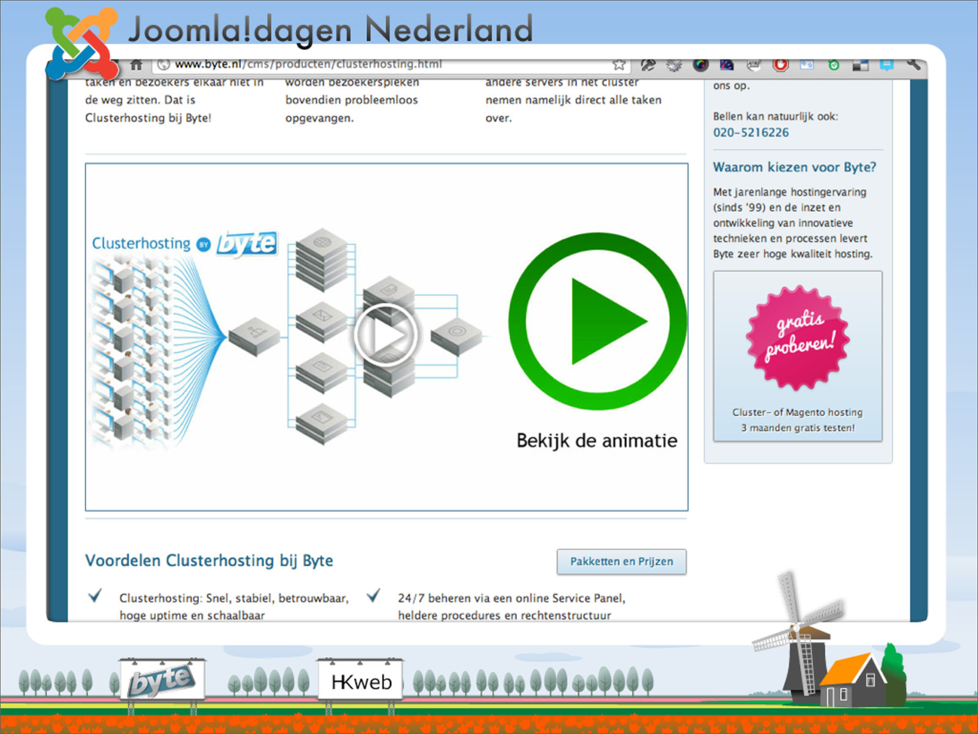Click 'Voordelen Clusterhosting bij Byte' heading
This screenshot has height=734, width=978.
click(209, 560)
